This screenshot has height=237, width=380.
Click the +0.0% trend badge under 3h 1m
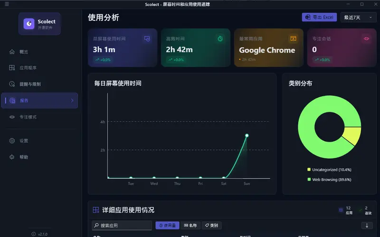(103, 60)
